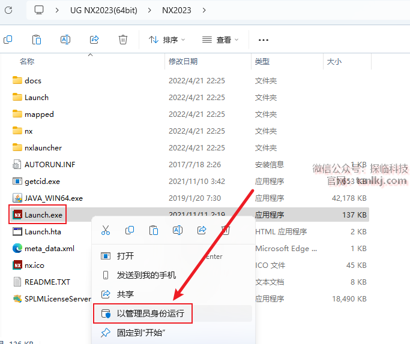
Task: Click the 42,178 KB size value
Action: point(349,198)
